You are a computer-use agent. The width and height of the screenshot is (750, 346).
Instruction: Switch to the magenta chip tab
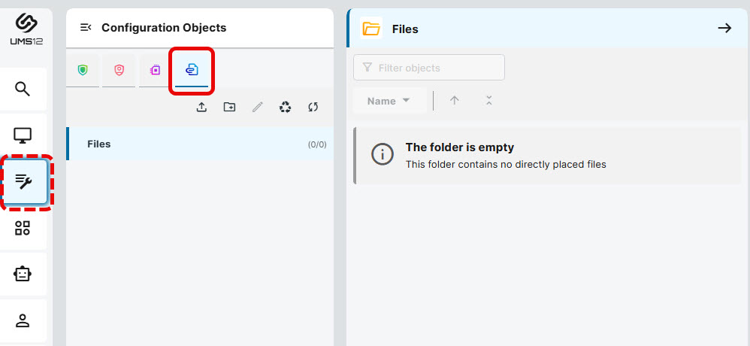[x=155, y=71]
